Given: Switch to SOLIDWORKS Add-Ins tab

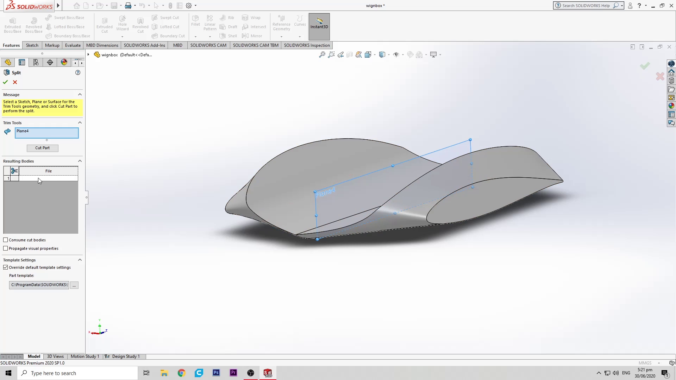Looking at the screenshot, I should coord(144,45).
